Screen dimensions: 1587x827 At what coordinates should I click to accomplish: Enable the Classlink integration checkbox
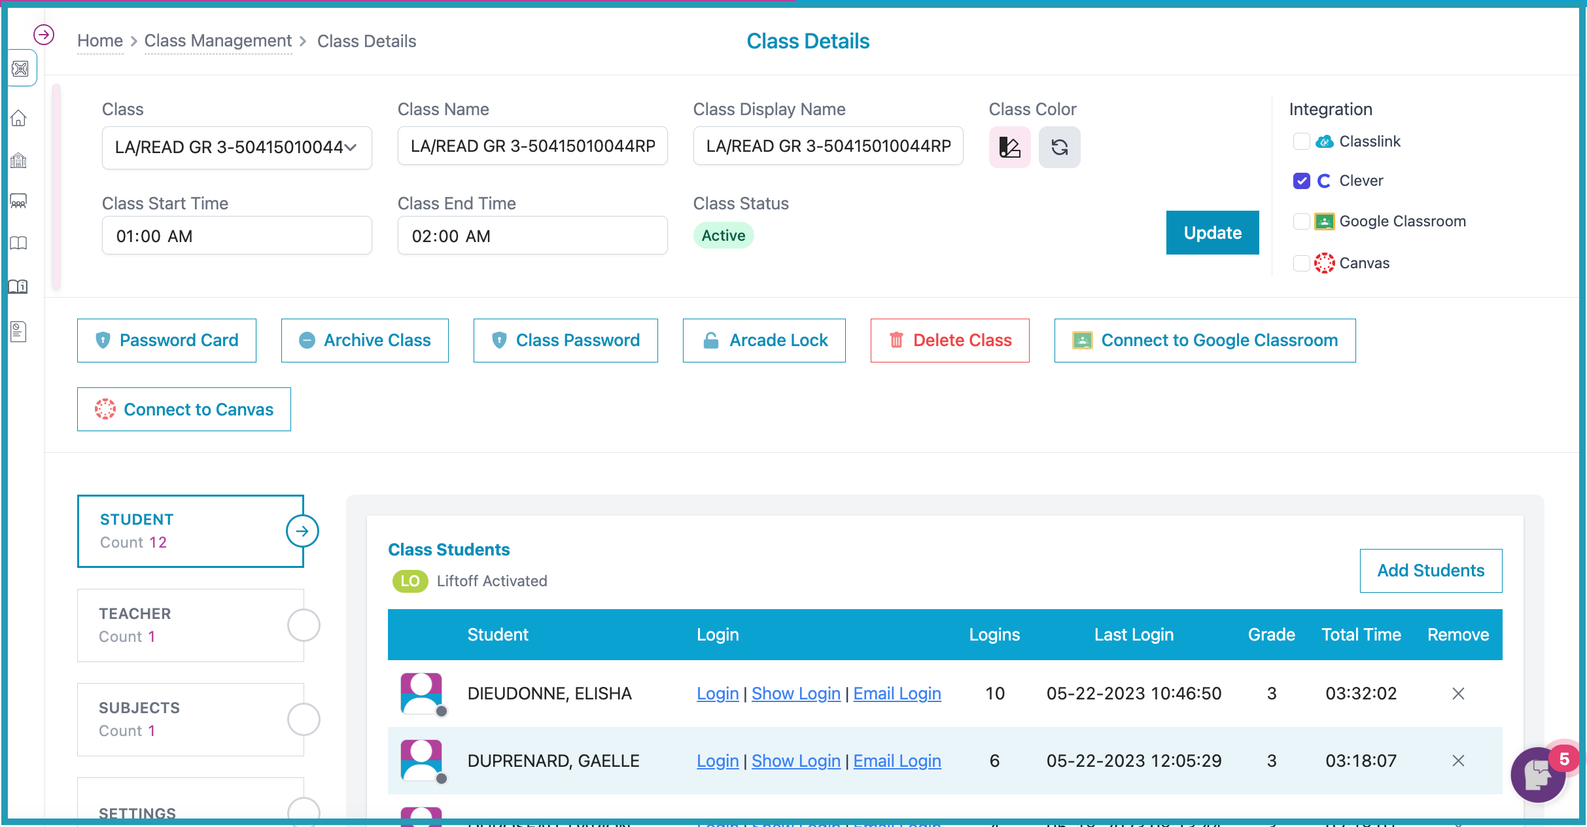tap(1302, 141)
